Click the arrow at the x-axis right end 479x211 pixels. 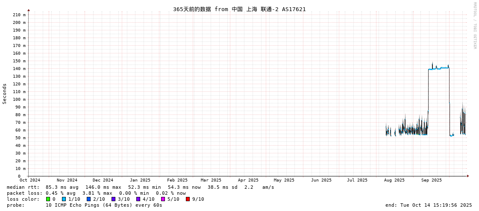click(x=468, y=176)
